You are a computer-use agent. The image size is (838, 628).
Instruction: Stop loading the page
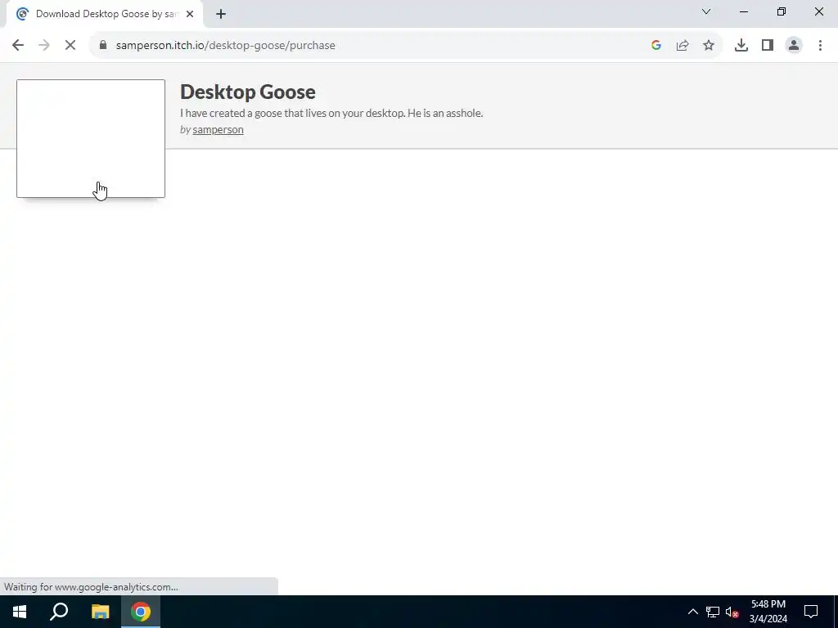70,46
